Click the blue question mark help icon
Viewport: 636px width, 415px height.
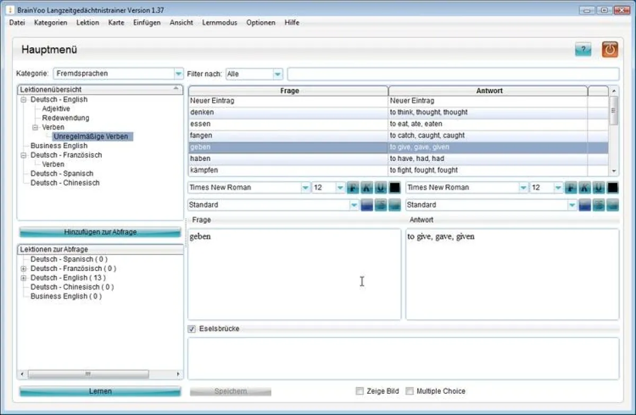tap(583, 50)
